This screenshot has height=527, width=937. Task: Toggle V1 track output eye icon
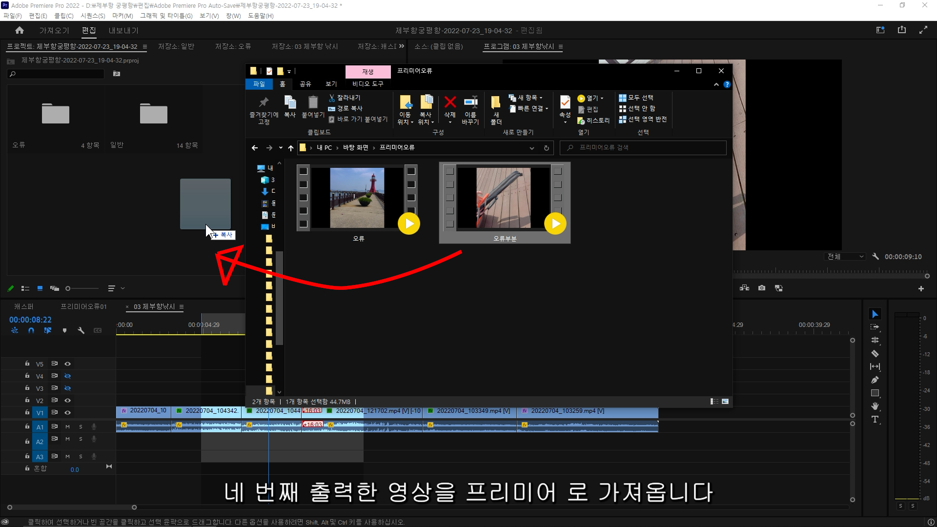[x=68, y=413]
